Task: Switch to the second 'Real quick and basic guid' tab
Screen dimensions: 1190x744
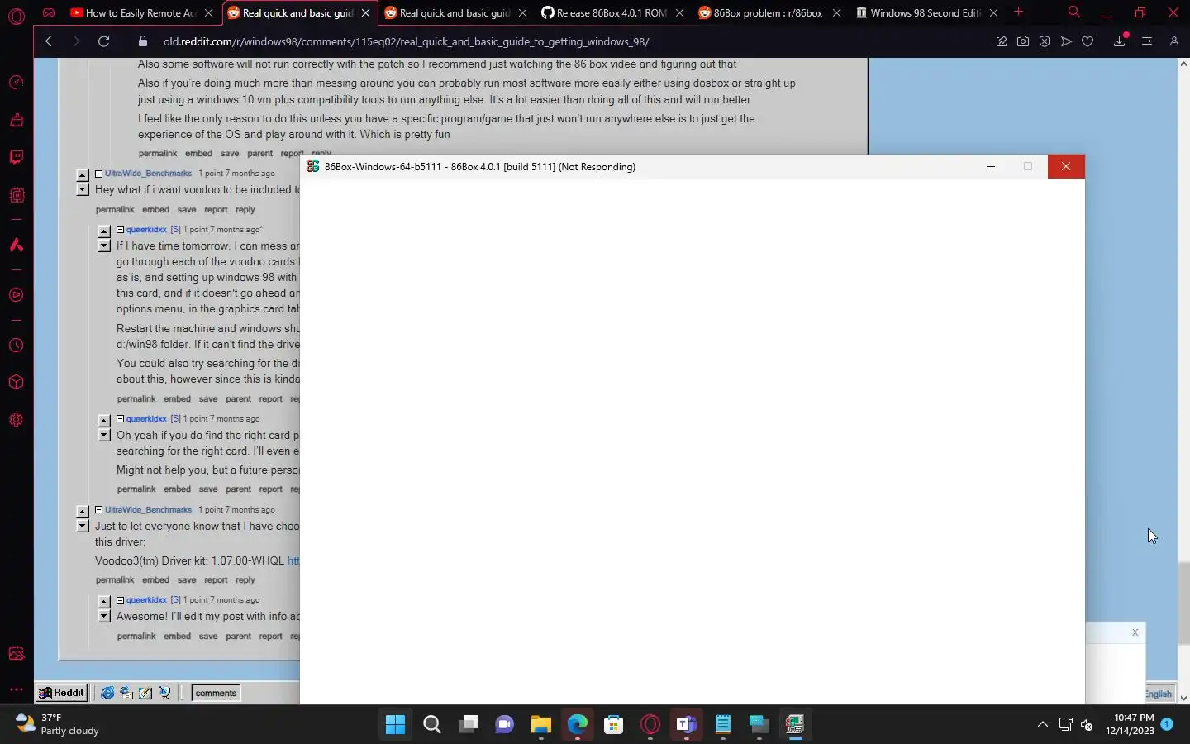Action: point(456,12)
